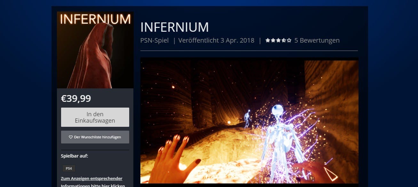Click the half-filled fourth rating star

click(284, 40)
